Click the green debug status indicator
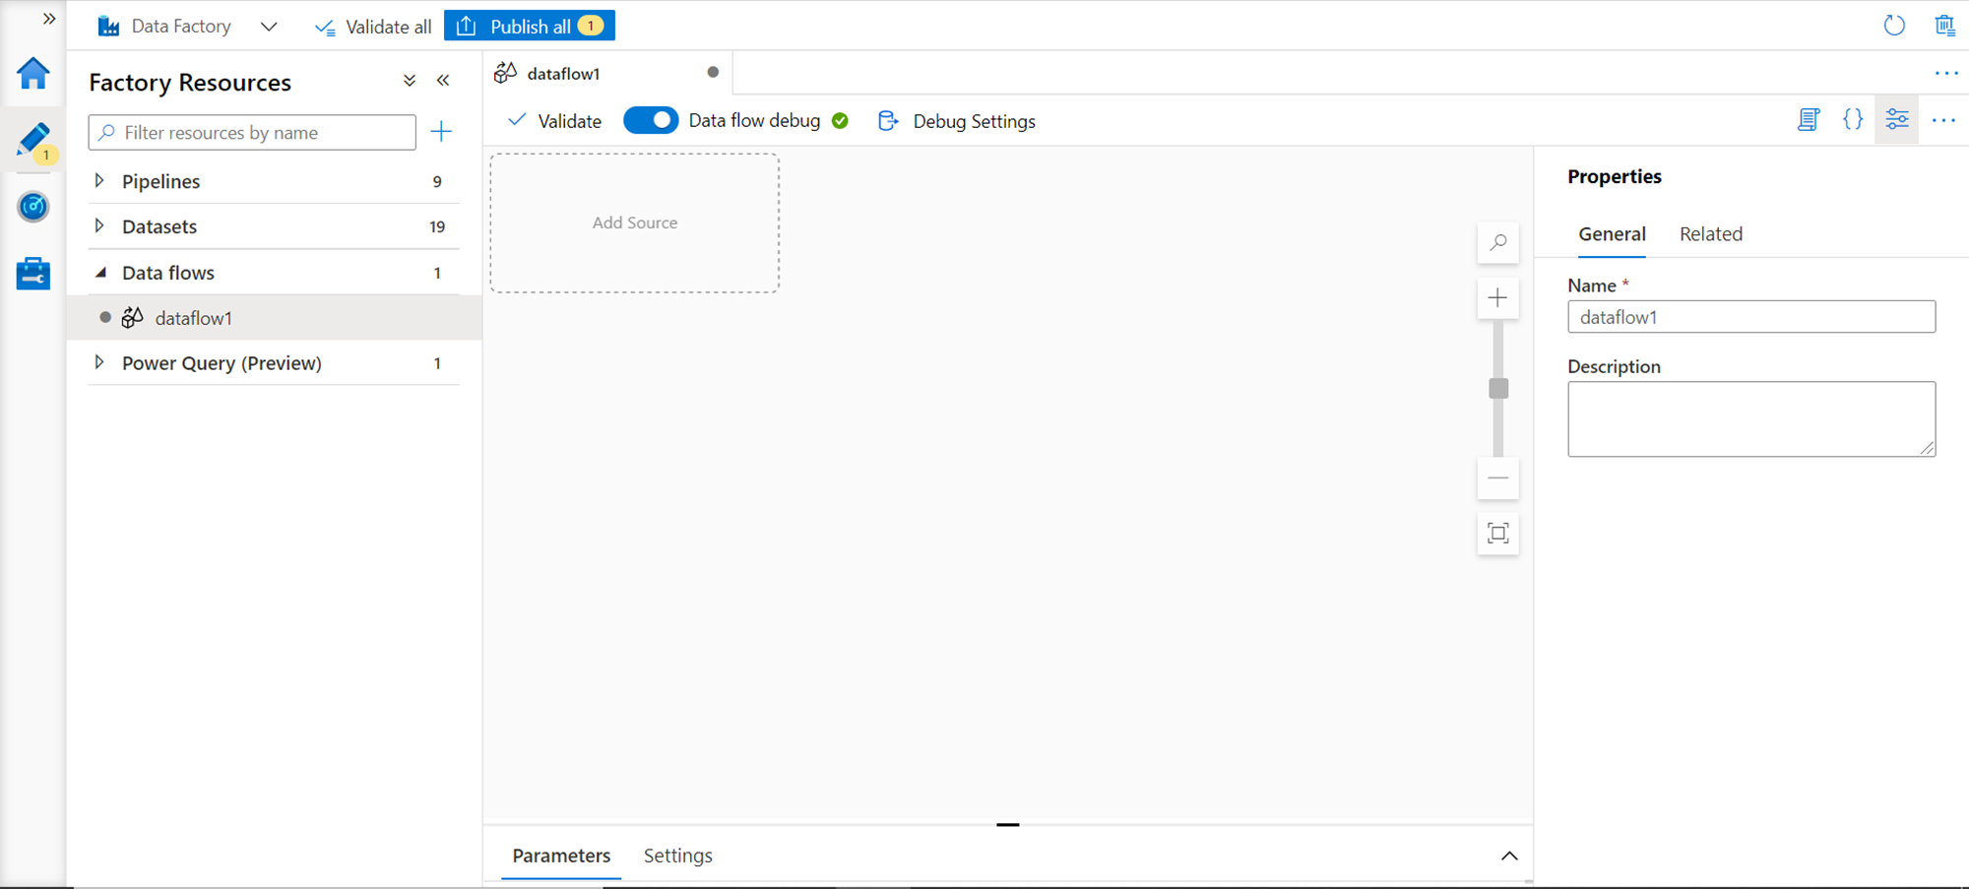Image resolution: width=1969 pixels, height=889 pixels. click(840, 121)
